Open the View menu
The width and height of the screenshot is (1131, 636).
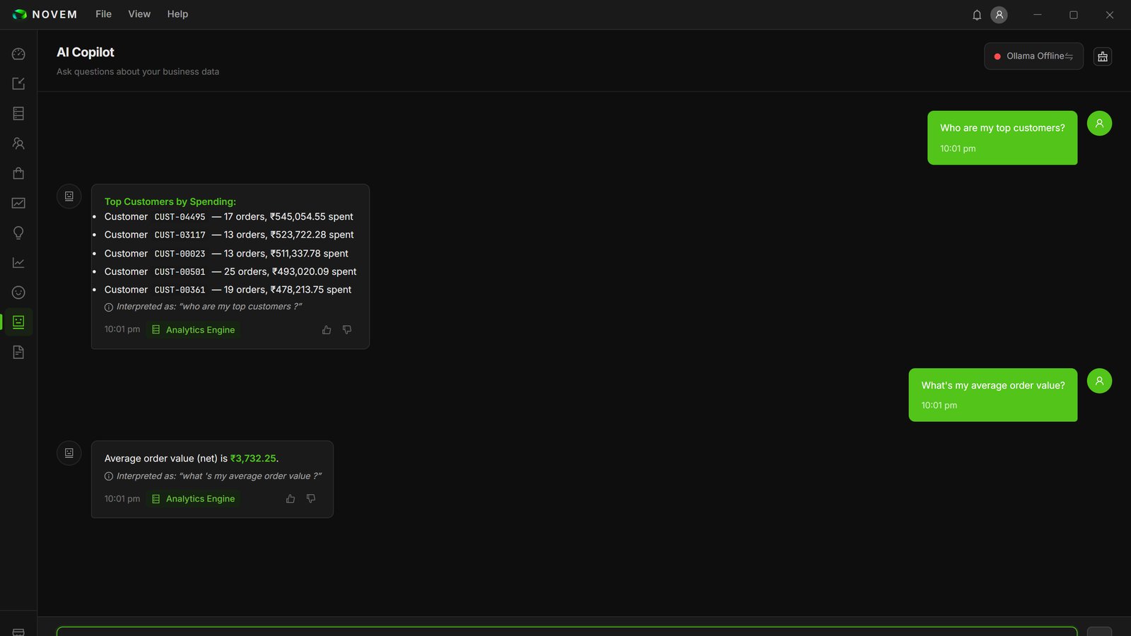coord(139,14)
